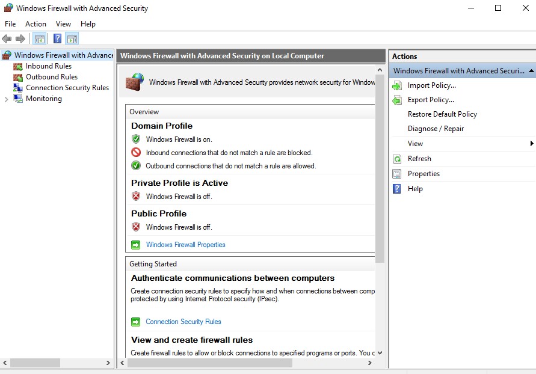Screen dimensions: 536x374
Task: Open the View submenu arrow in Actions
Action: [532, 144]
